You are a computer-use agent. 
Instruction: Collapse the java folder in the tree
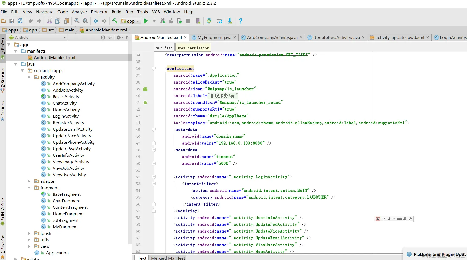point(16,64)
